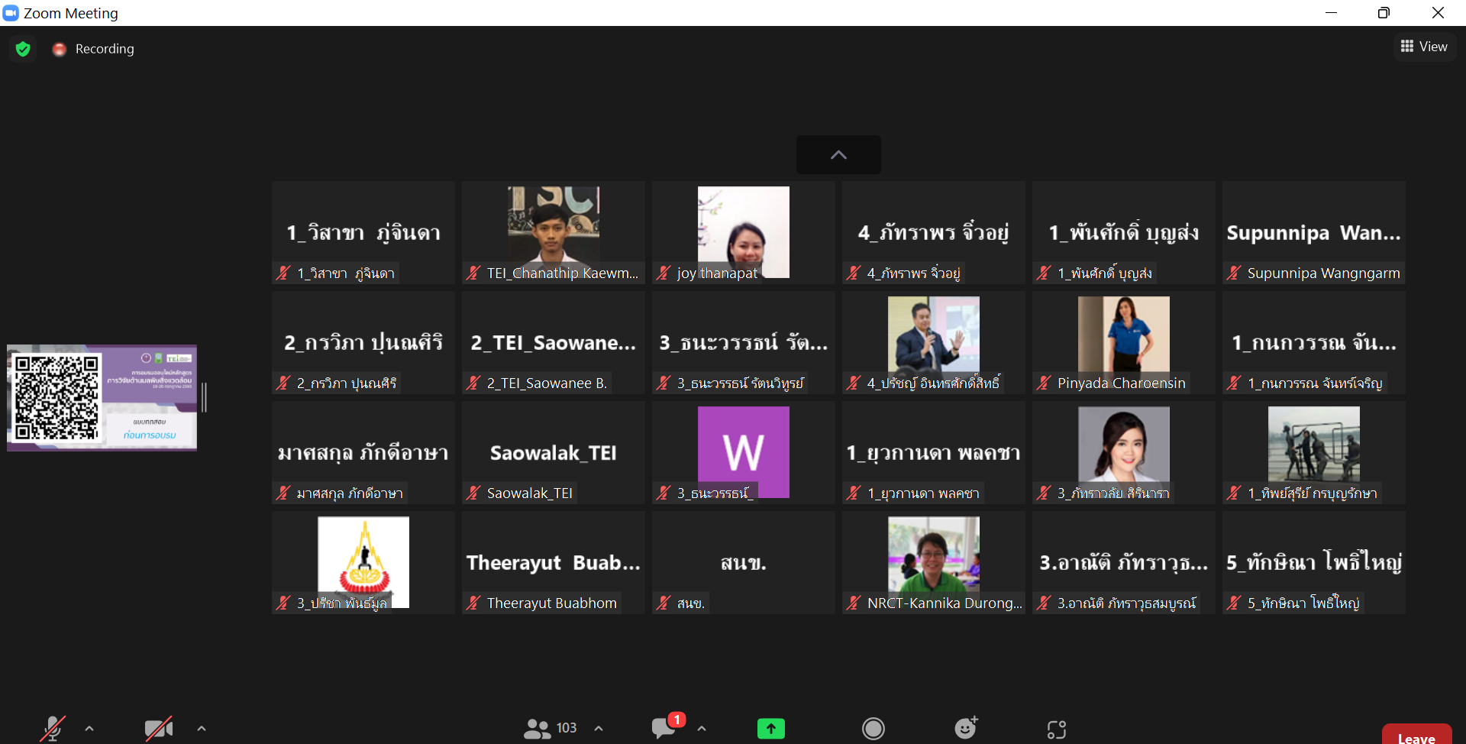Screen dimensions: 1466x744
Task: Unmute the microphone
Action: tap(52, 728)
